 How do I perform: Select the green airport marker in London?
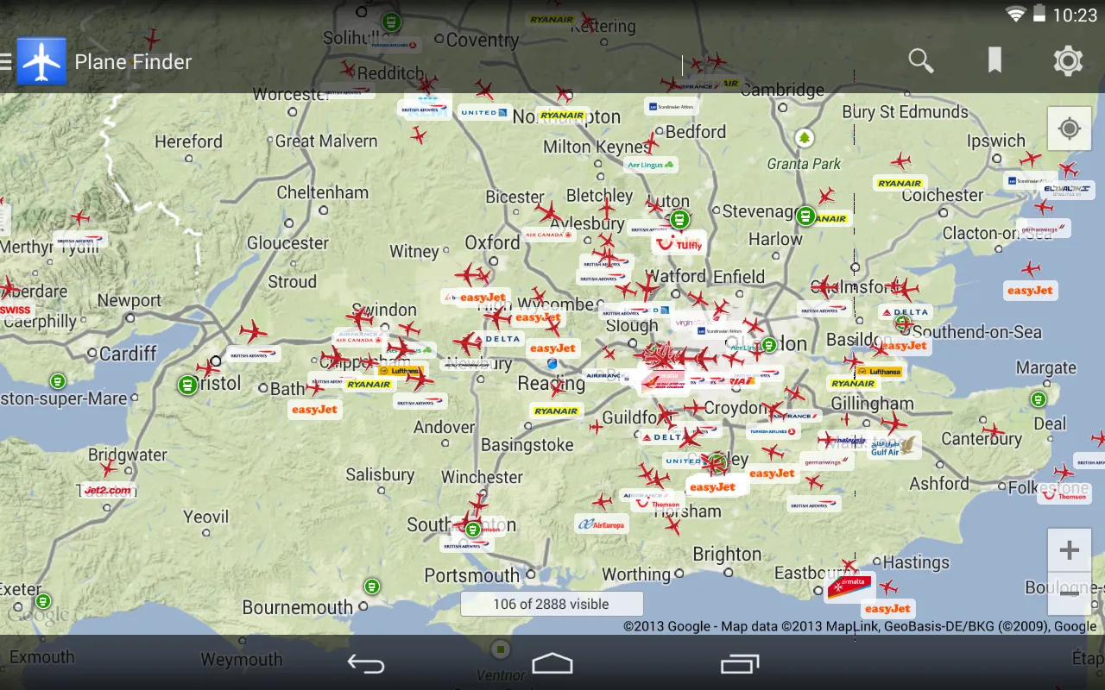coord(768,345)
